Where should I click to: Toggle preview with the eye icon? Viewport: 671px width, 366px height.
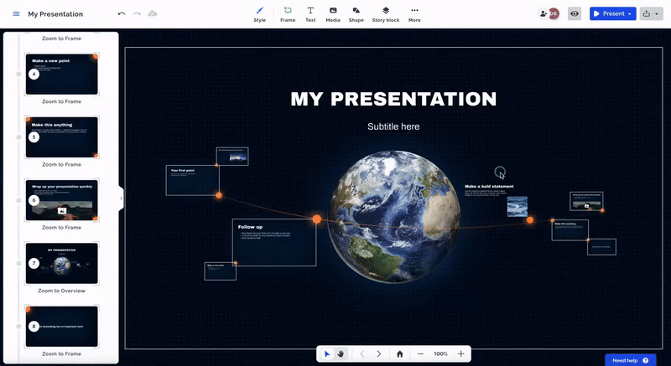pyautogui.click(x=575, y=13)
